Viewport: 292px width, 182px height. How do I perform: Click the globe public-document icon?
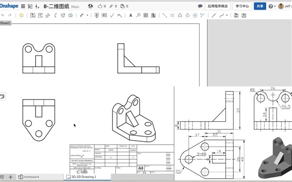coord(91,6)
